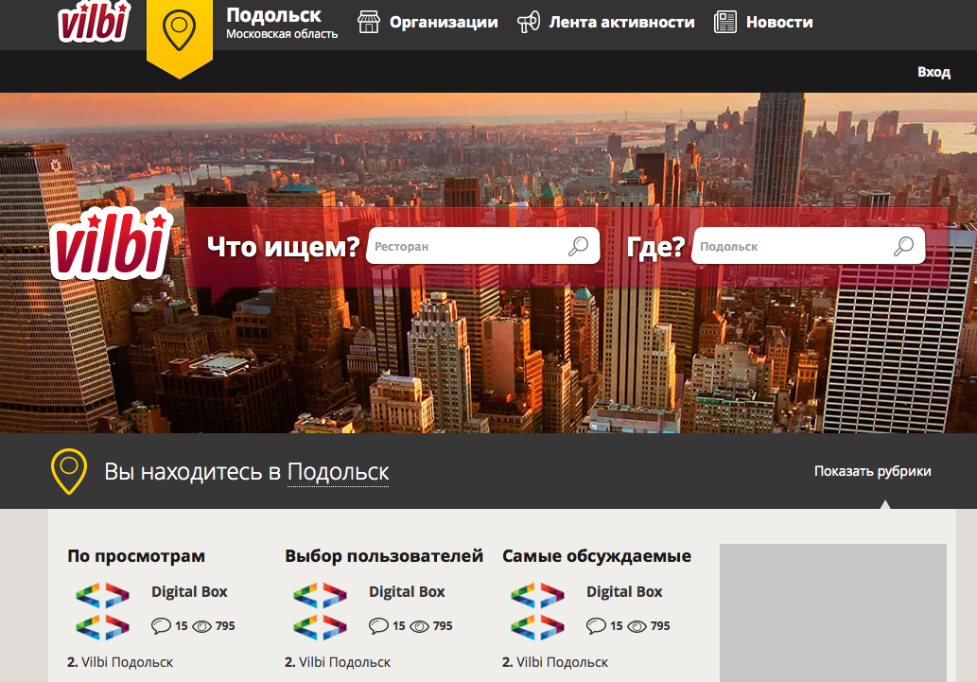This screenshot has width=977, height=682.
Task: Open the Организации menu item
Action: tap(444, 23)
